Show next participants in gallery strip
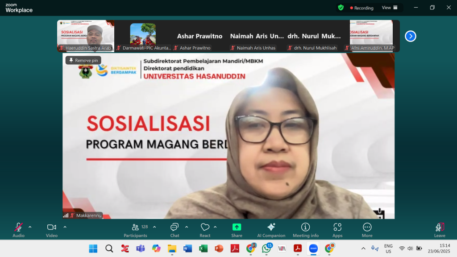Screen dimensions: 457x257 410,36
